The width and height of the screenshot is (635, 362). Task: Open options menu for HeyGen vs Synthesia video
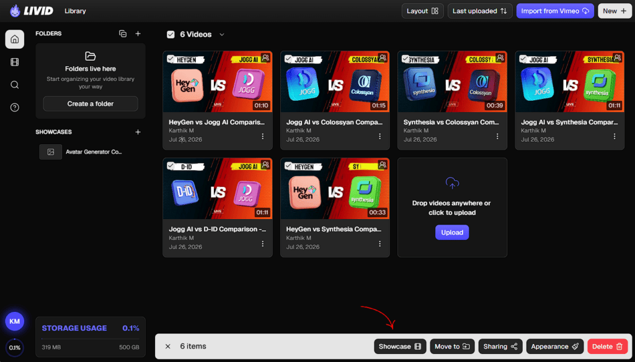[x=380, y=244]
